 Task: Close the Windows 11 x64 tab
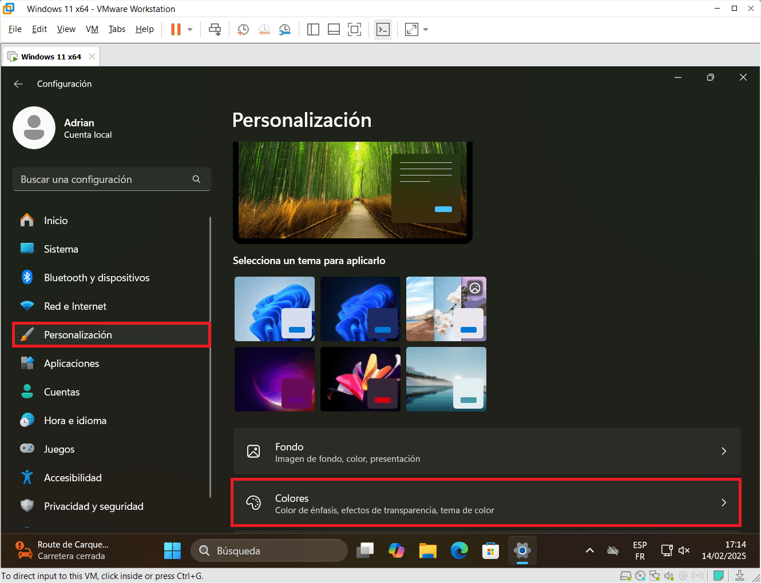pyautogui.click(x=92, y=56)
